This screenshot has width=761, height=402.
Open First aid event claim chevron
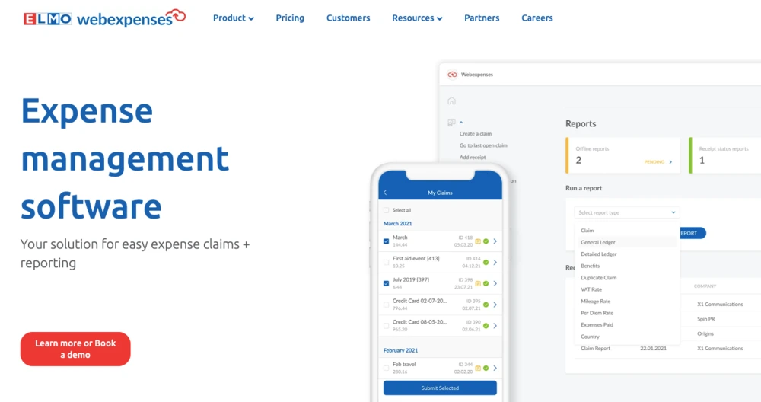point(495,262)
